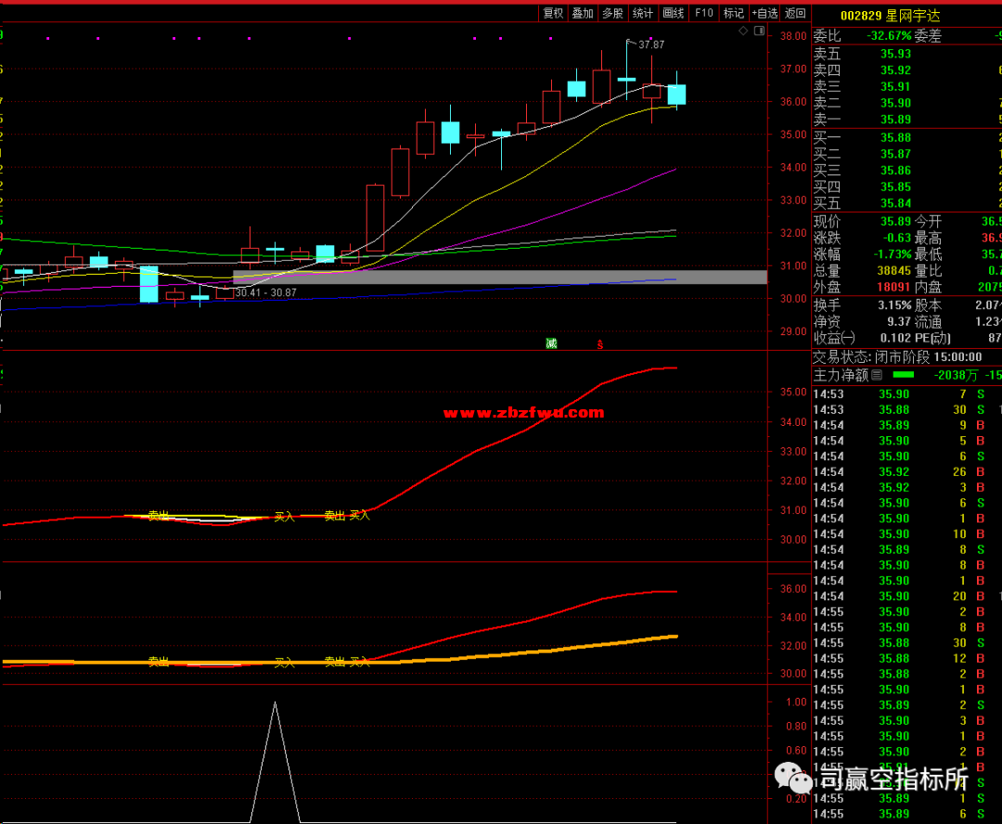Open the 复权 toolbar item

pos(553,13)
